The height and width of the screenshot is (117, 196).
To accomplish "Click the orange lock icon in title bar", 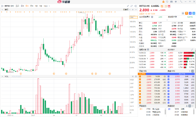I will pyautogui.click(x=163, y=2).
